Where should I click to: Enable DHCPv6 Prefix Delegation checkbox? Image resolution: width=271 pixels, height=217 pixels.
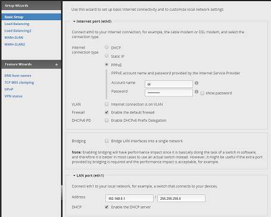107,120
